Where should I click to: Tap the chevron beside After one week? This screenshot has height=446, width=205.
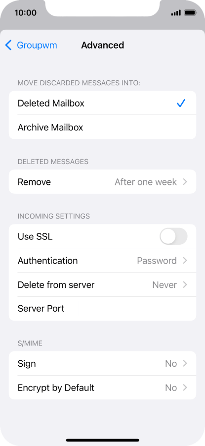tap(185, 182)
